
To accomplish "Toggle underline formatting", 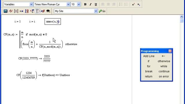I will tap(96, 4).
